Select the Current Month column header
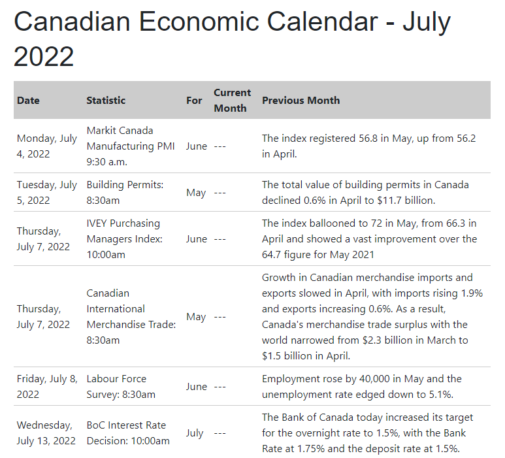505x458 pixels. pyautogui.click(x=232, y=101)
